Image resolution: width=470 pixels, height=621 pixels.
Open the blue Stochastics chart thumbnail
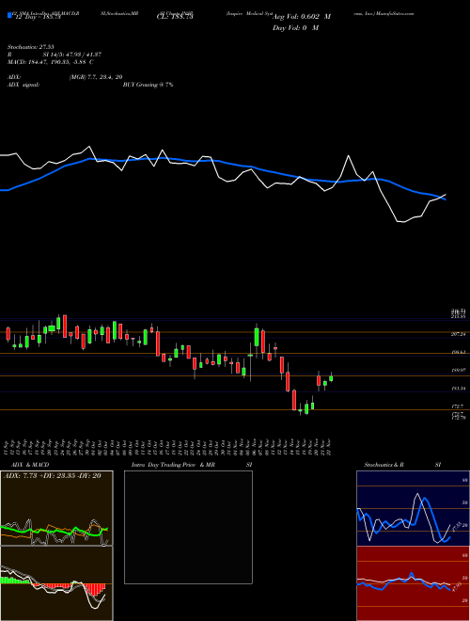(x=413, y=508)
